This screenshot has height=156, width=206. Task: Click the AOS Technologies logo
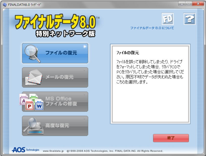coord(25,150)
